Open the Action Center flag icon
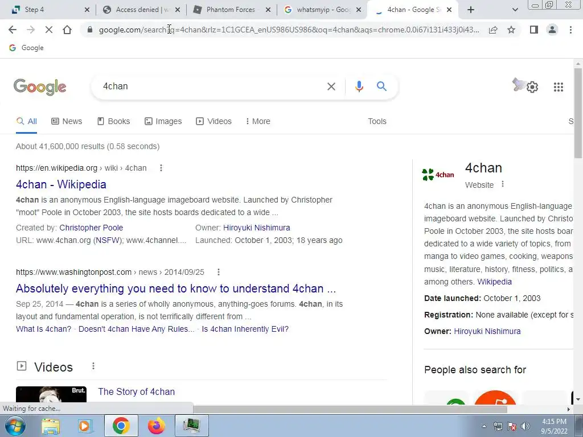 point(512,426)
